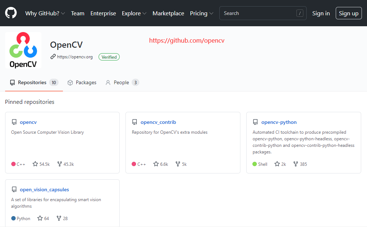Click the Python language label
Screen dimensions: 367x227
tap(23, 219)
